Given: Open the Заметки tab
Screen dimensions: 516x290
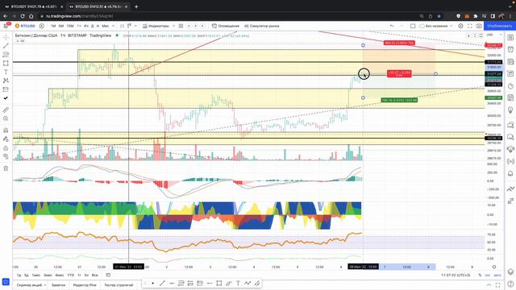Looking at the screenshot, I should pyautogui.click(x=58, y=284).
